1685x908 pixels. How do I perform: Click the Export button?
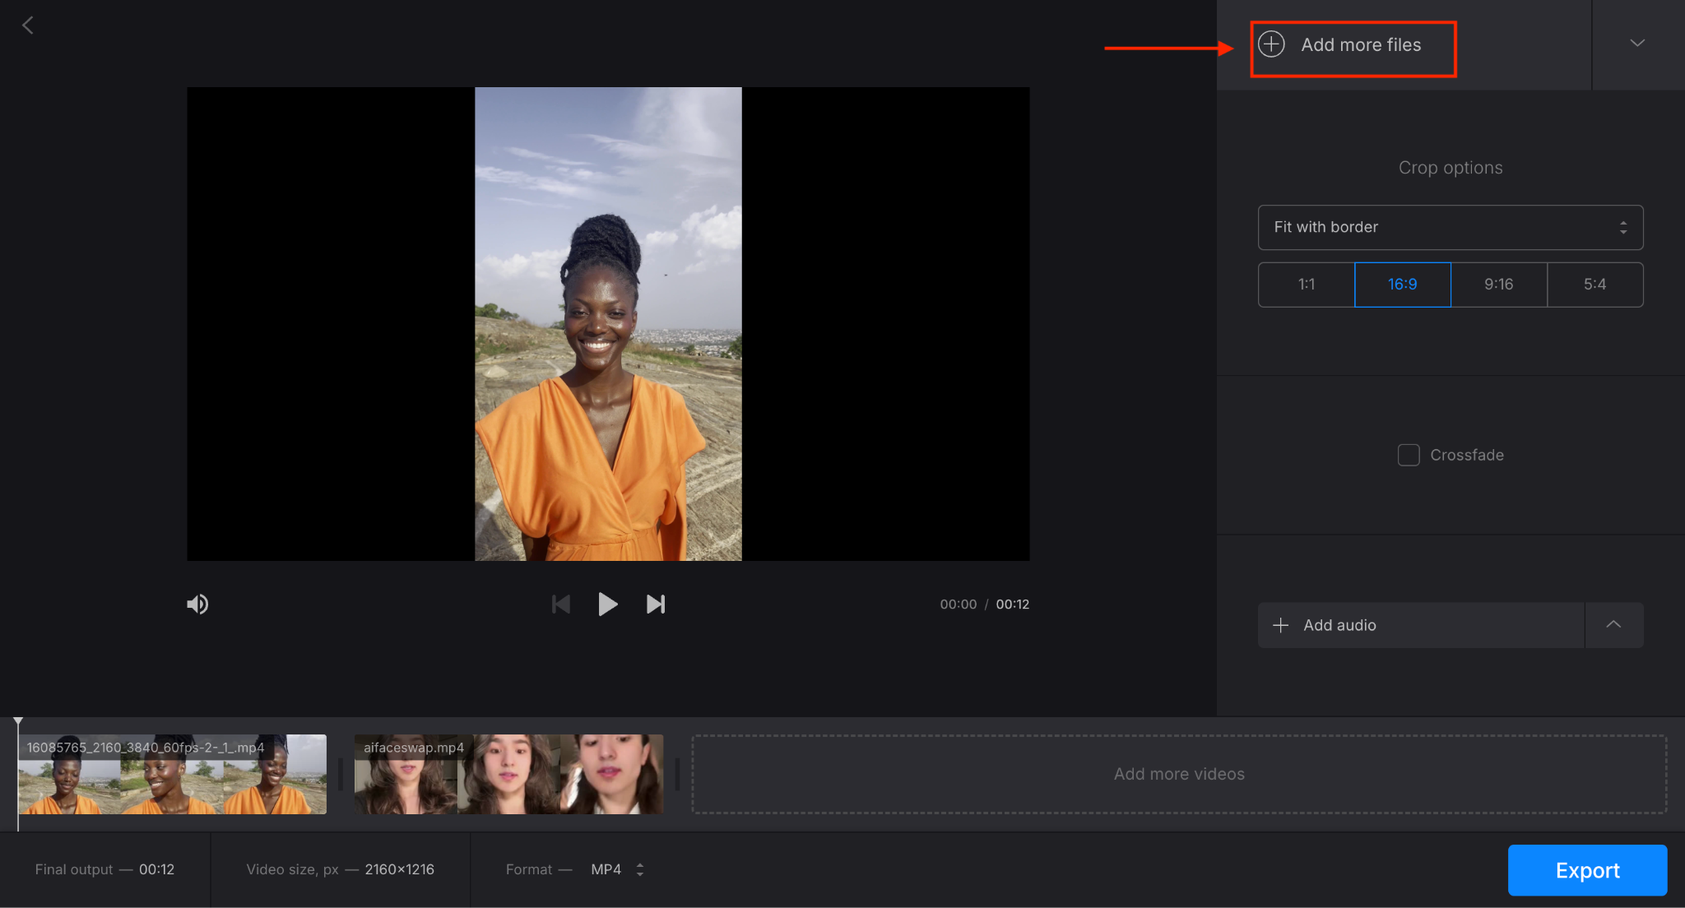click(x=1587, y=870)
